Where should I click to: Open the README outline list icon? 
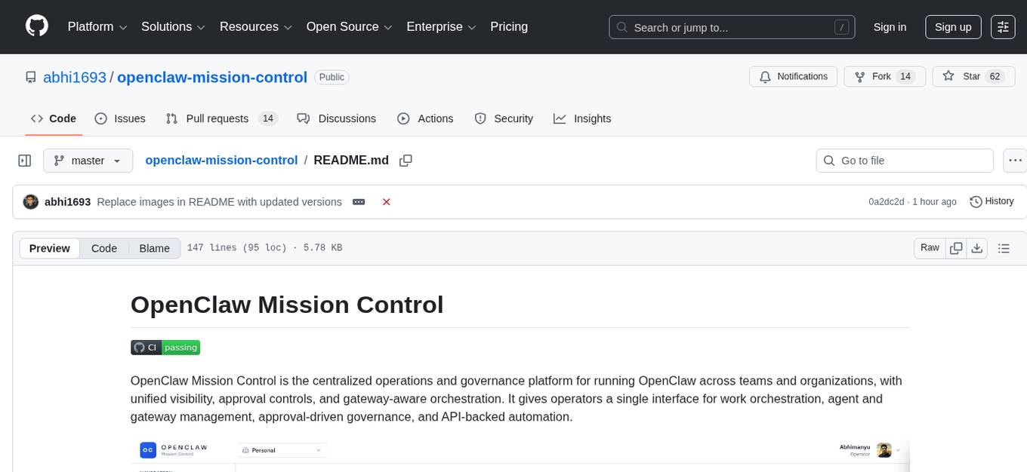pos(1004,247)
